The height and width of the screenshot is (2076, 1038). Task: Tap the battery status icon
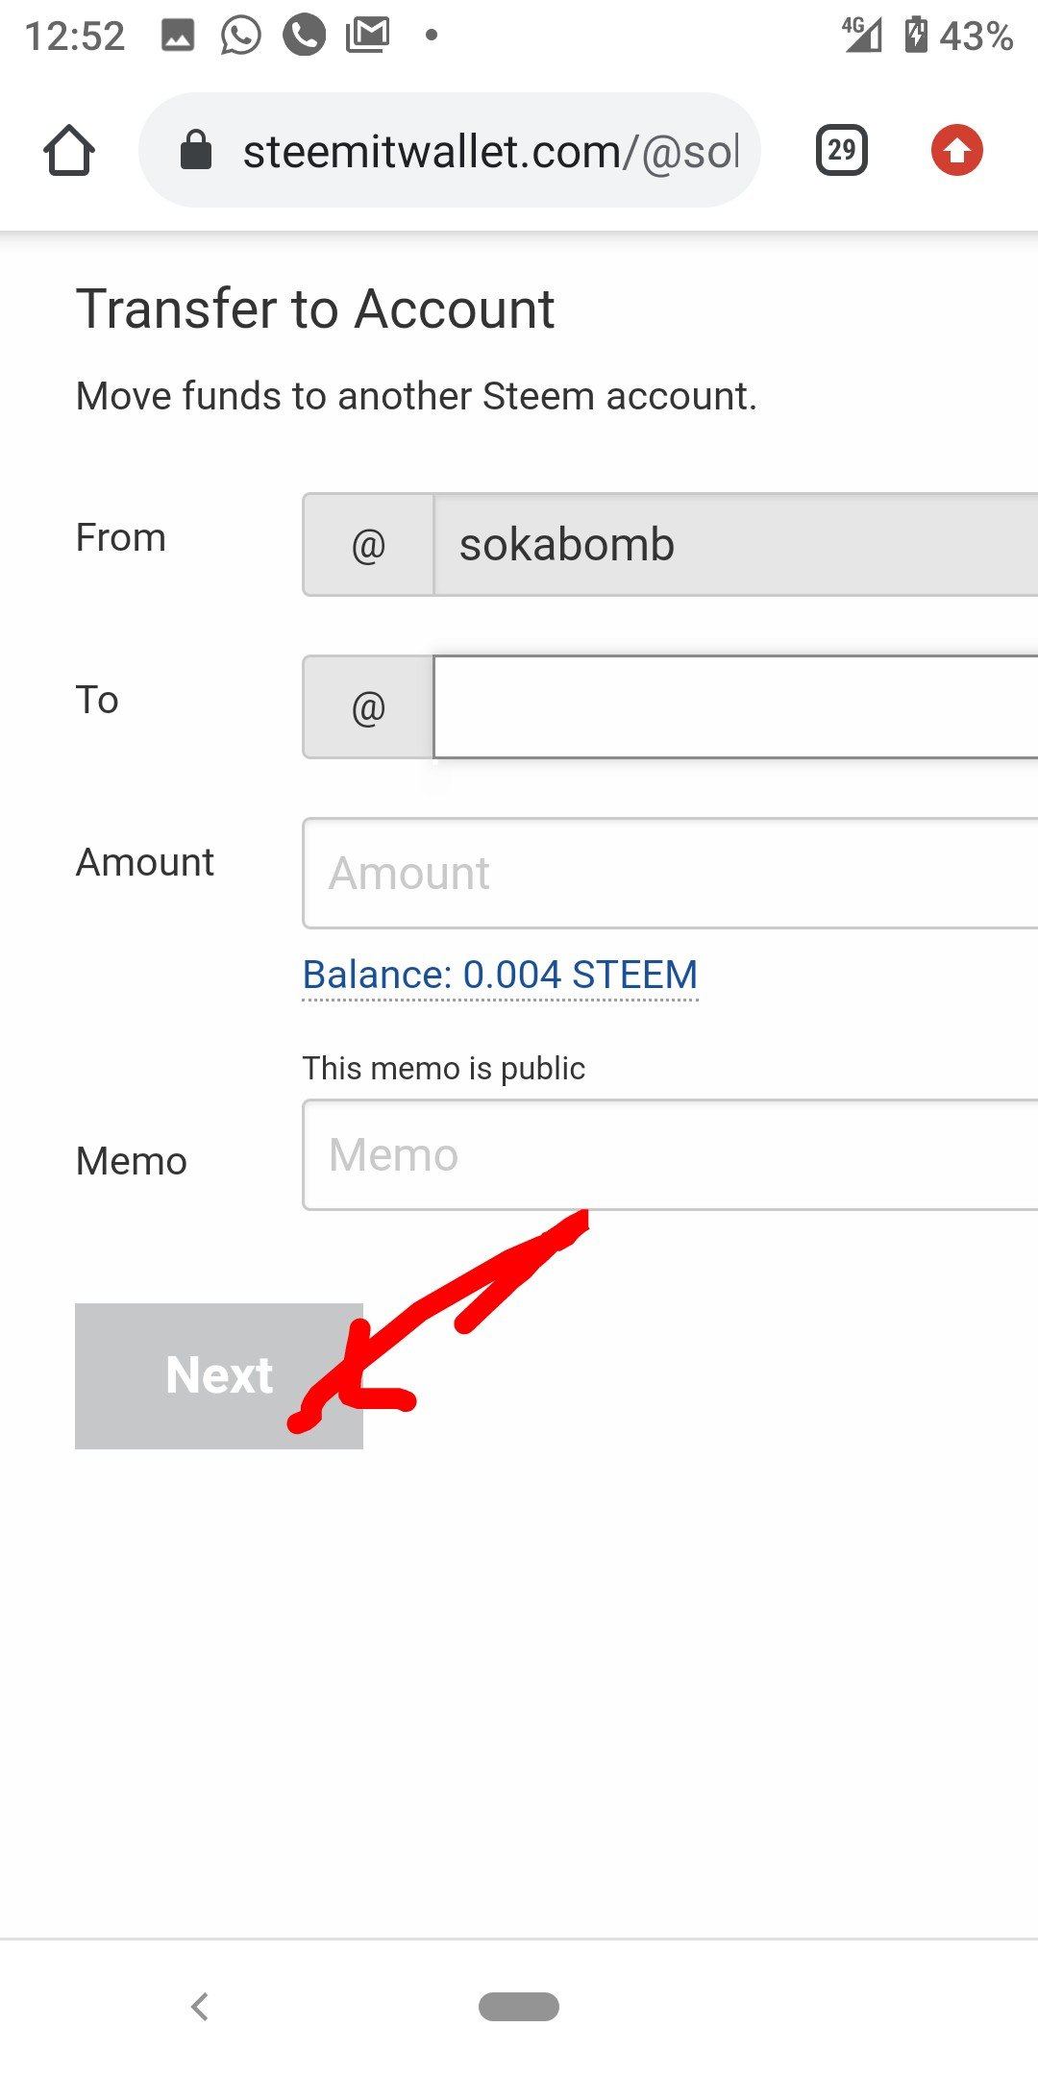pos(916,36)
